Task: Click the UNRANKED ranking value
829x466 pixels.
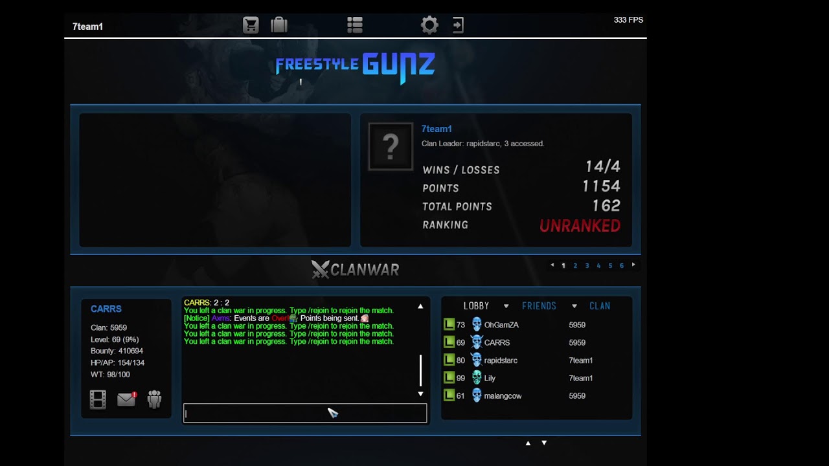Action: click(x=580, y=226)
